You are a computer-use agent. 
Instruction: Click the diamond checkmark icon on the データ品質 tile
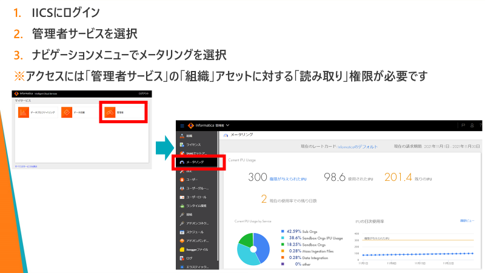67,112
